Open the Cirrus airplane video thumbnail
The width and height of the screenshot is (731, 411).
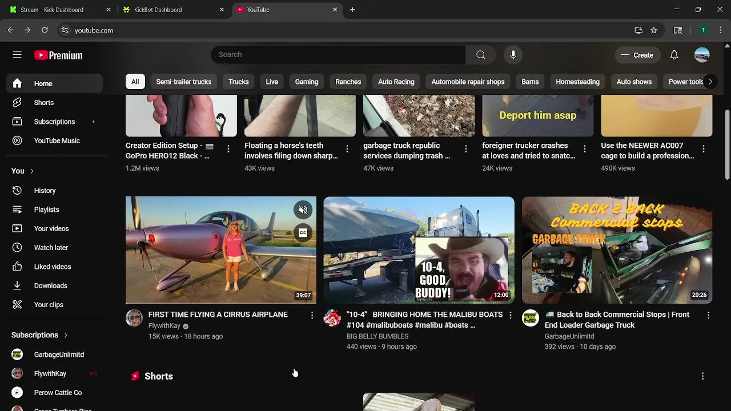tap(221, 250)
